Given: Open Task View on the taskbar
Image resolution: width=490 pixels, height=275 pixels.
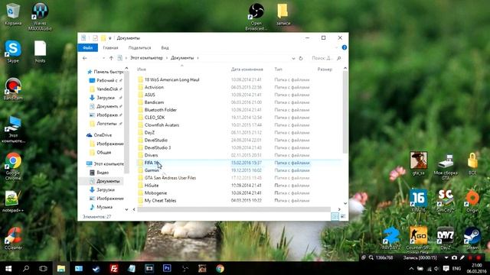Looking at the screenshot, I should point(43,268).
